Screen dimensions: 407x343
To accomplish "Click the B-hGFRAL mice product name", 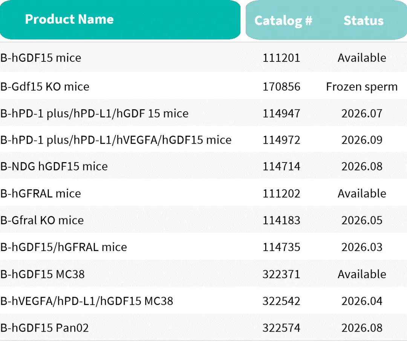I will (x=41, y=193).
